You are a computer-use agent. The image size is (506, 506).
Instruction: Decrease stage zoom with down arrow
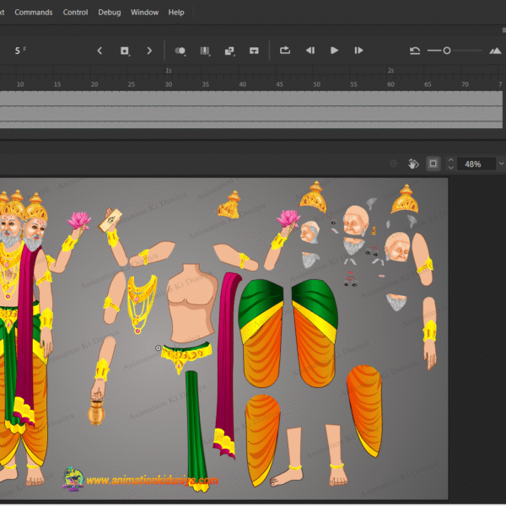pyautogui.click(x=451, y=168)
